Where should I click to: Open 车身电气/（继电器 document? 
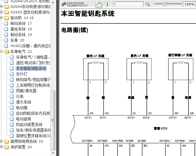[x=33, y=57]
